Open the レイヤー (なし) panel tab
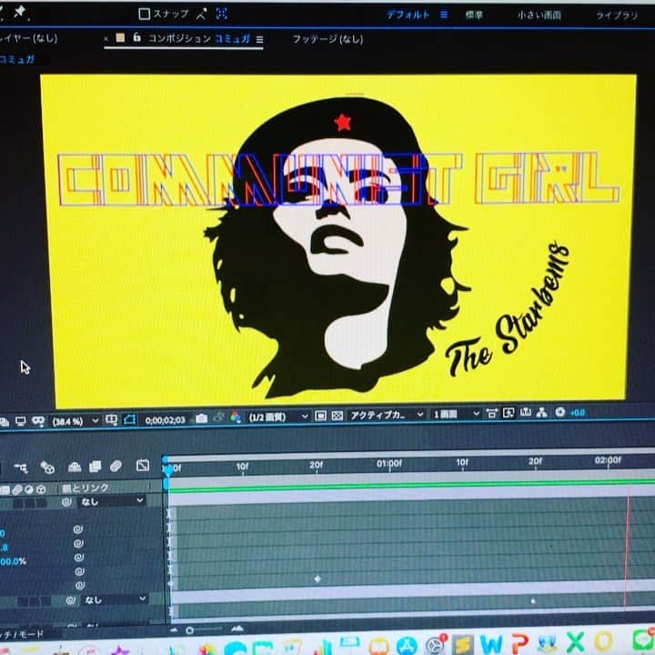The width and height of the screenshot is (655, 655). [28, 38]
